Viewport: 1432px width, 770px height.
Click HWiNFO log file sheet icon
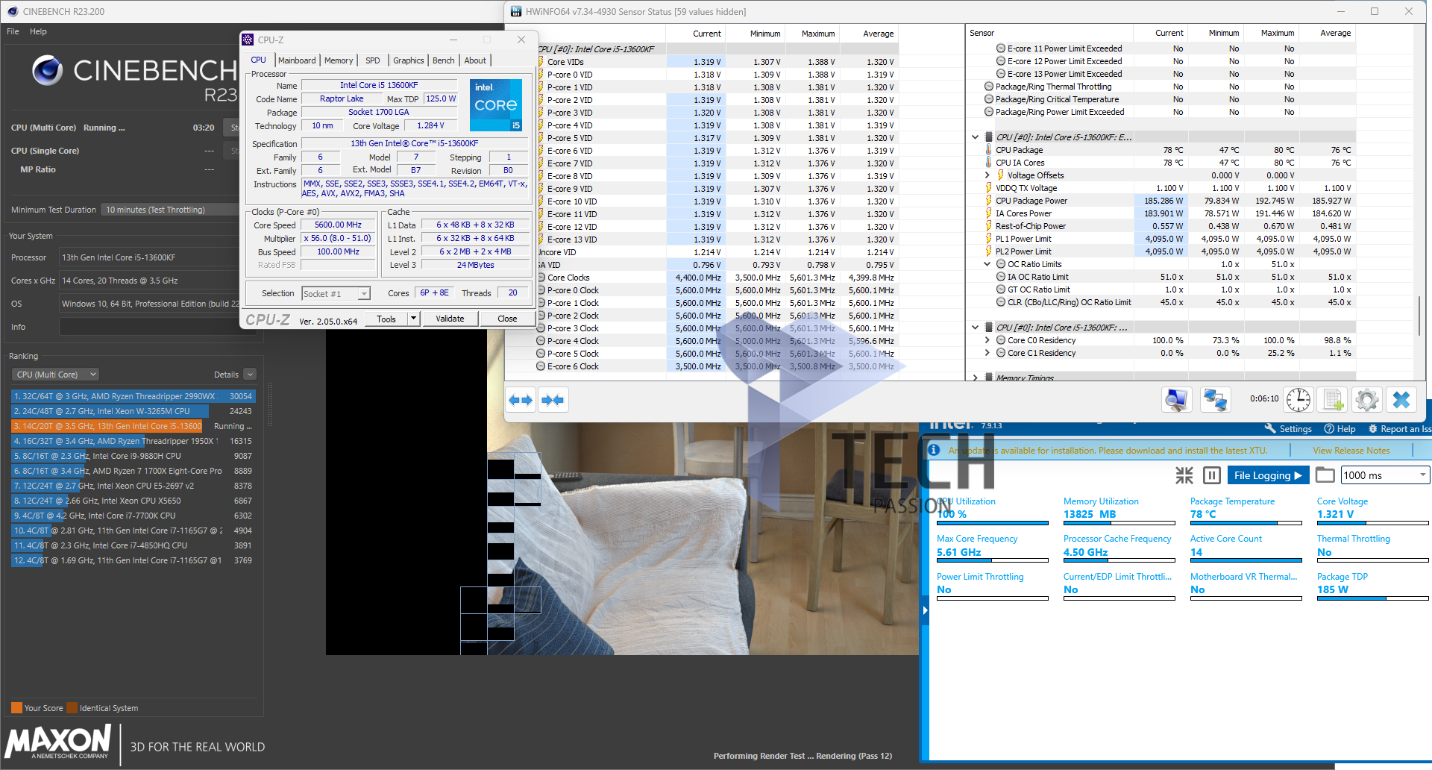(1333, 400)
